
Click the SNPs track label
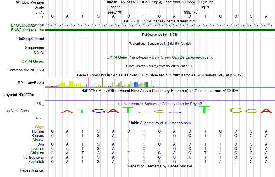39,52
